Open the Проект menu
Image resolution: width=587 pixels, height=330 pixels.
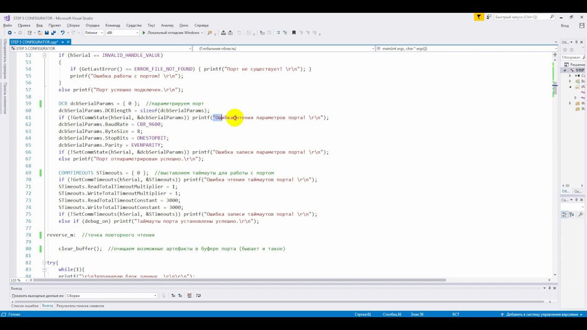coord(55,26)
